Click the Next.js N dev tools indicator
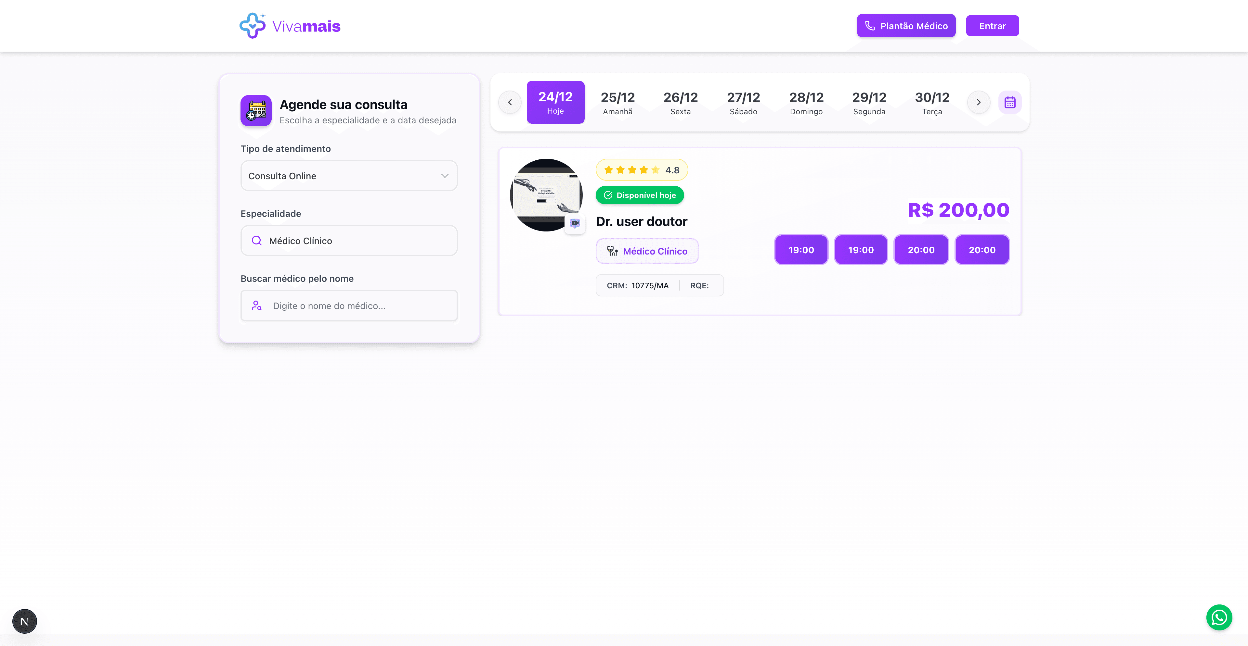Screen dimensions: 1248x646 [x=24, y=621]
